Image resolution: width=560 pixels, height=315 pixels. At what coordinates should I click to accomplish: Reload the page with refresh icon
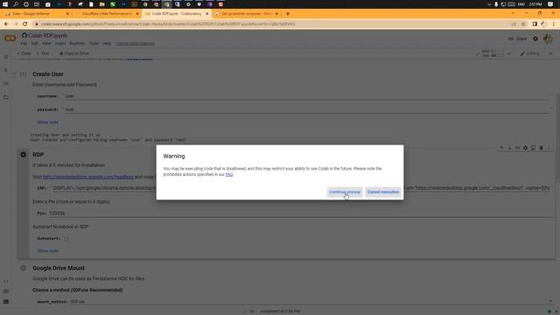(x=24, y=24)
